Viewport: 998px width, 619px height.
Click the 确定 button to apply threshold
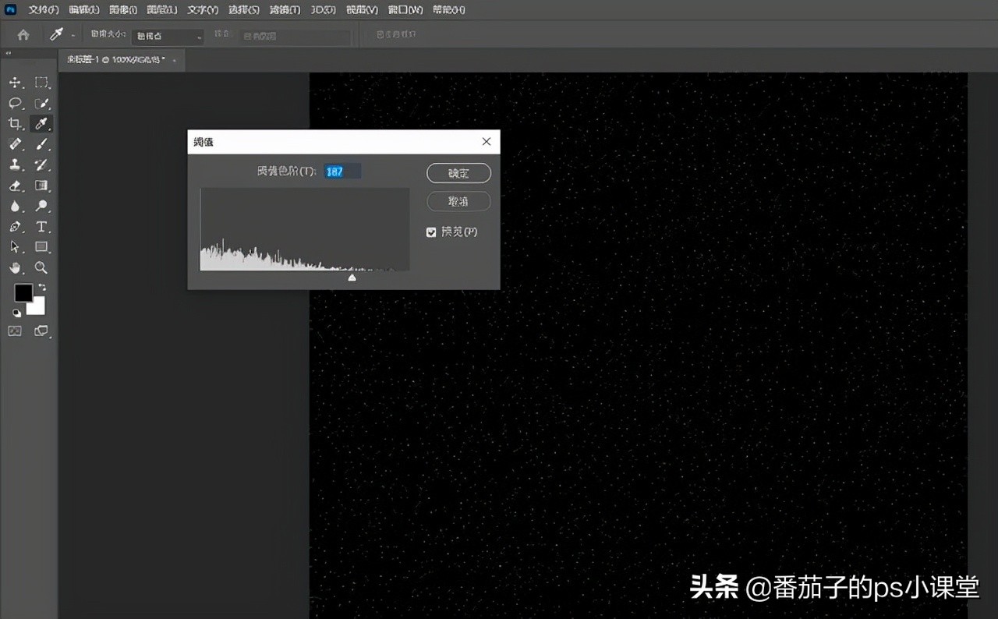point(458,173)
